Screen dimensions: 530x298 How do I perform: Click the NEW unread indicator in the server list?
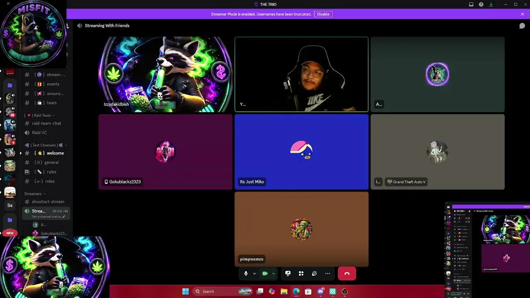(10, 233)
